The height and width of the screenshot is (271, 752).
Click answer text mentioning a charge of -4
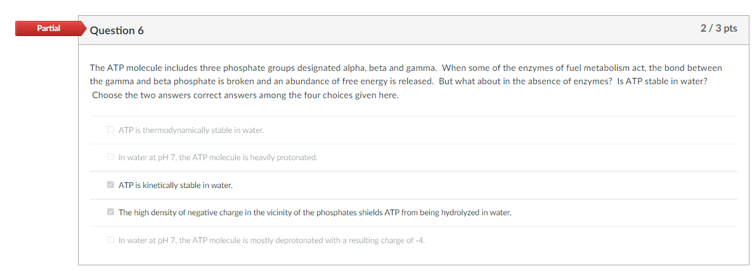tap(271, 240)
